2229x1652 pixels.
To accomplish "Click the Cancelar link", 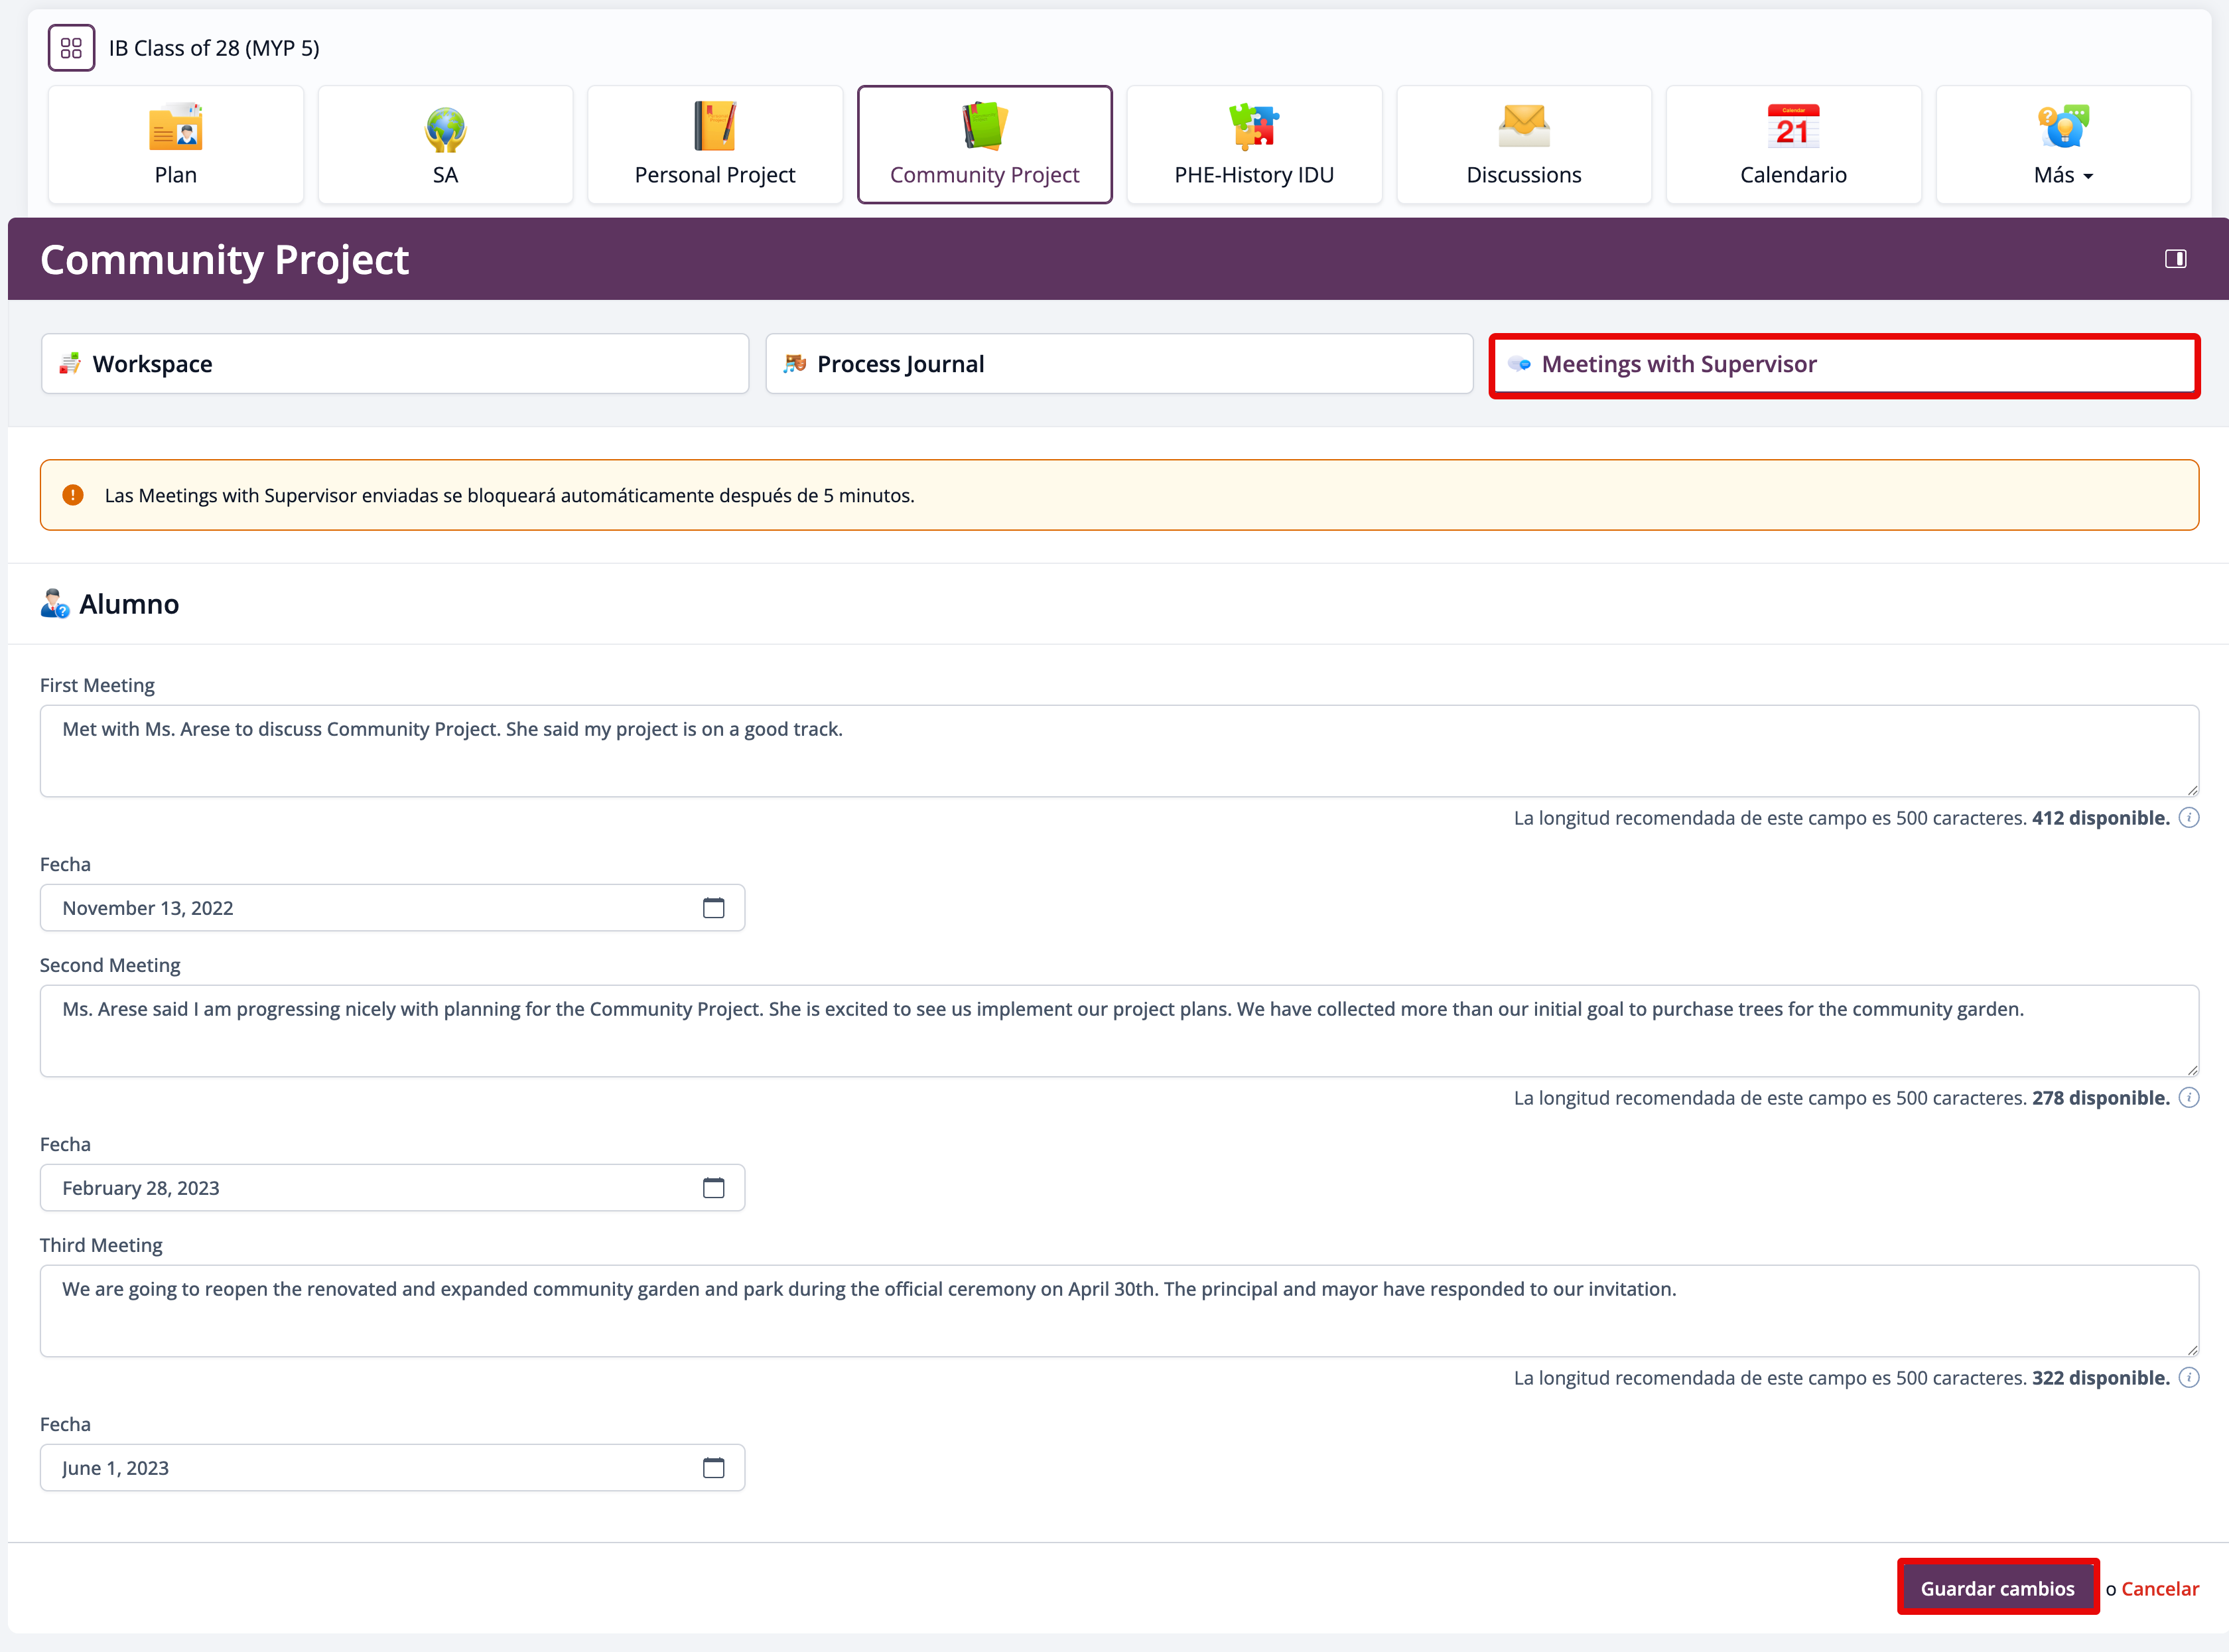I will [2159, 1588].
